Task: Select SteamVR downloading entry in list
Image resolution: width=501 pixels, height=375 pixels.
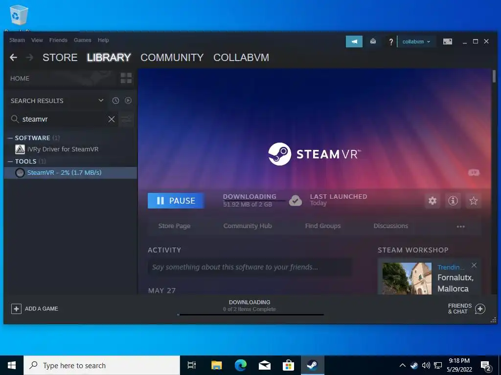Action: pos(70,173)
